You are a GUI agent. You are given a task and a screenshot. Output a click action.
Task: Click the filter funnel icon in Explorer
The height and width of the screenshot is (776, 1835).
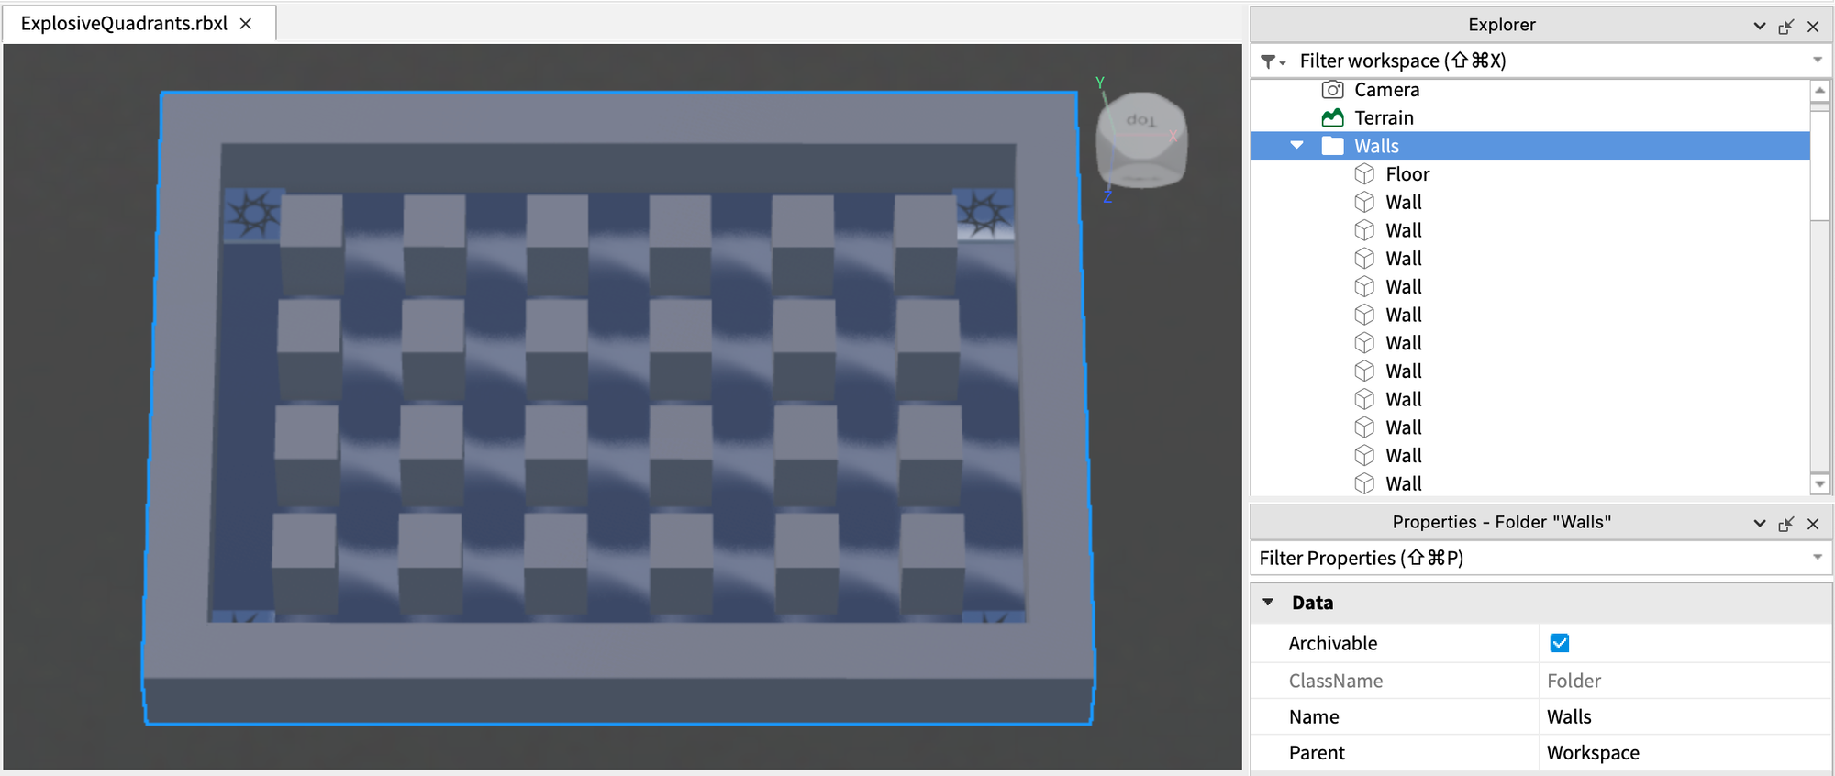pyautogui.click(x=1272, y=61)
